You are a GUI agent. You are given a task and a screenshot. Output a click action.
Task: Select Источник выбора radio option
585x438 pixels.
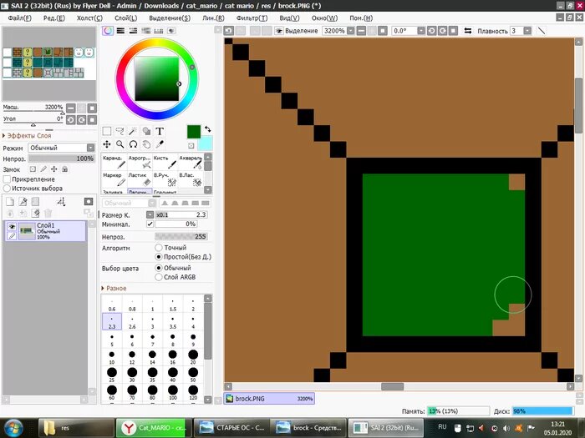pyautogui.click(x=7, y=189)
